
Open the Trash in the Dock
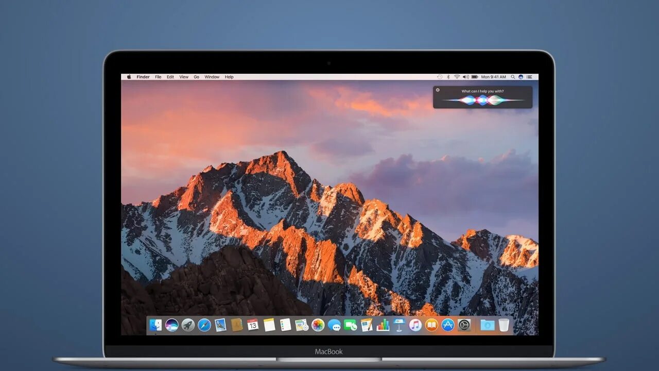point(504,325)
